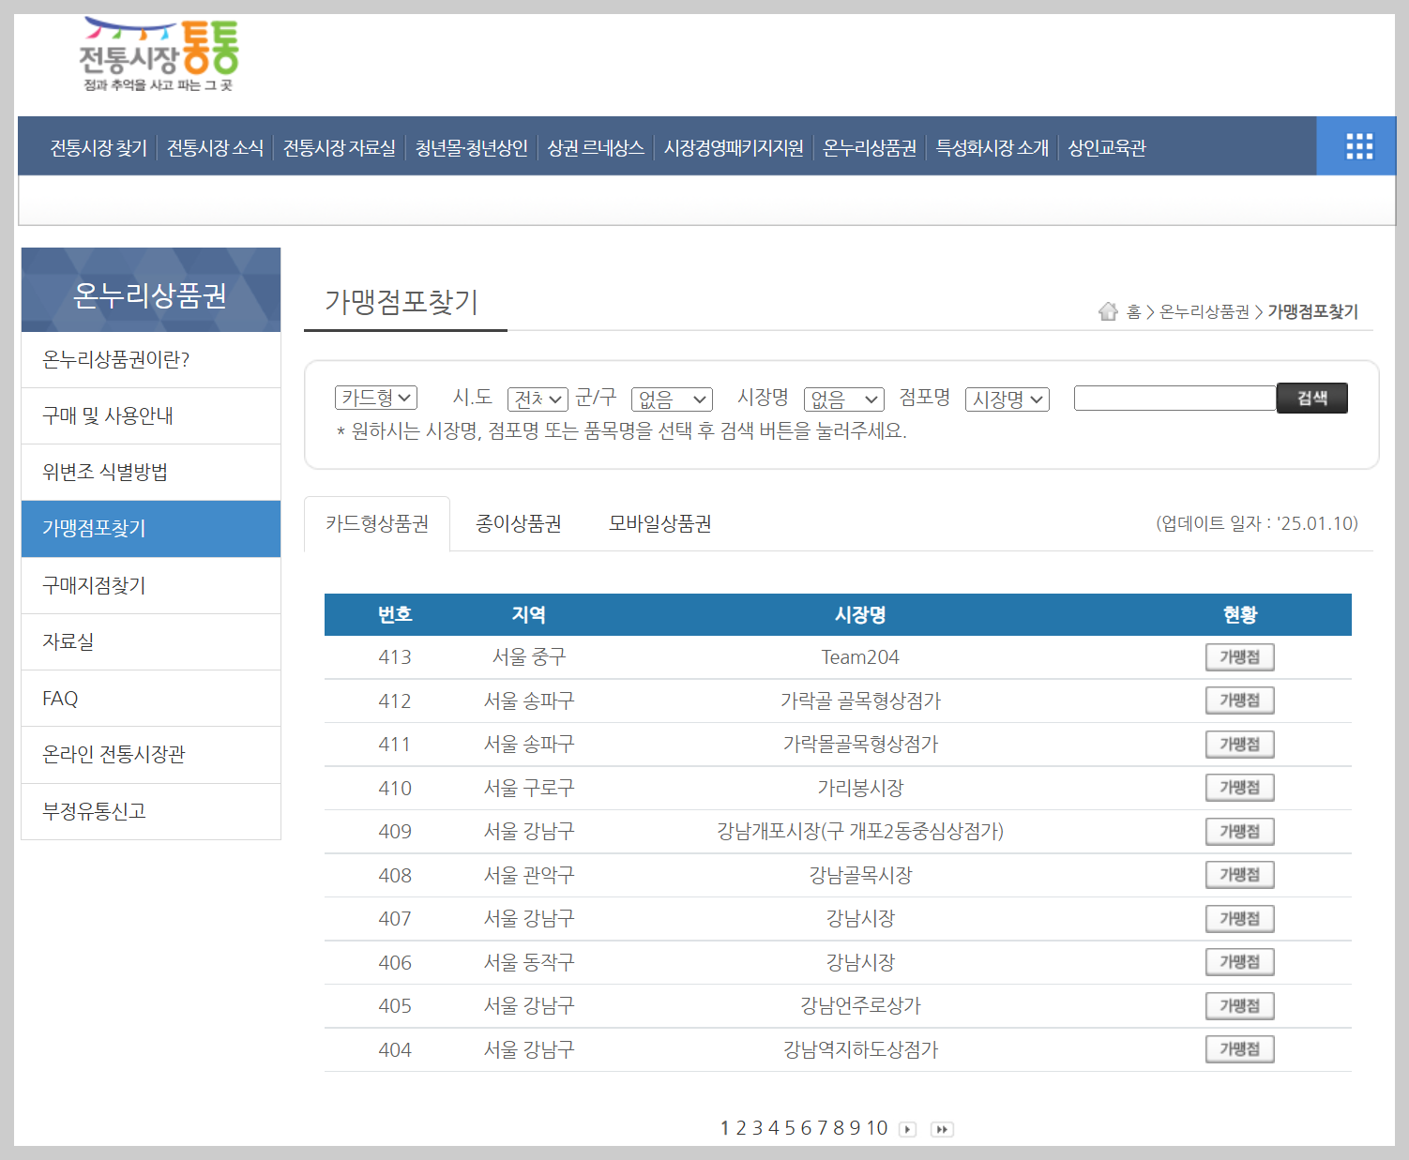
Task: Click 강남언주로상가 market name
Action: tap(860, 1006)
